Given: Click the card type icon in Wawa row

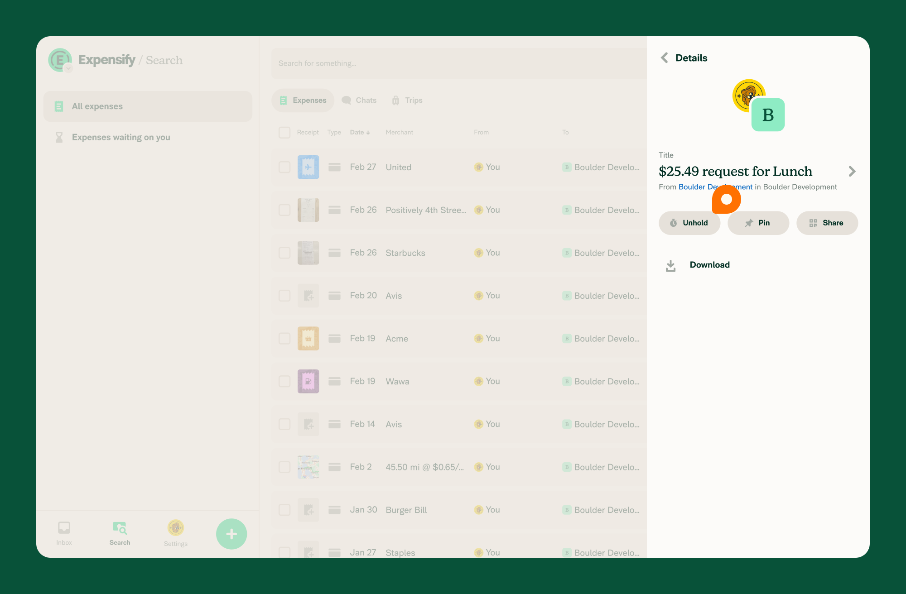Looking at the screenshot, I should pos(334,381).
